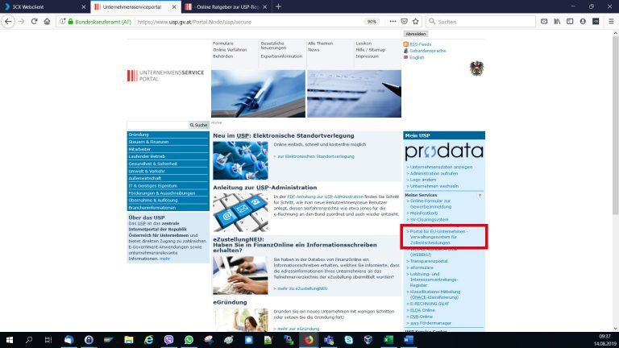Open Steuern & Finanzen navigation item
This screenshot has width=619, height=348.
(x=168, y=142)
